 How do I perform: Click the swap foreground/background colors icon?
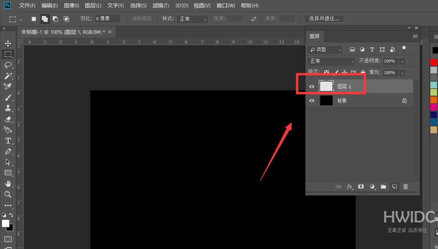click(x=11, y=215)
